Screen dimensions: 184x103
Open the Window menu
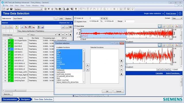[35, 5]
